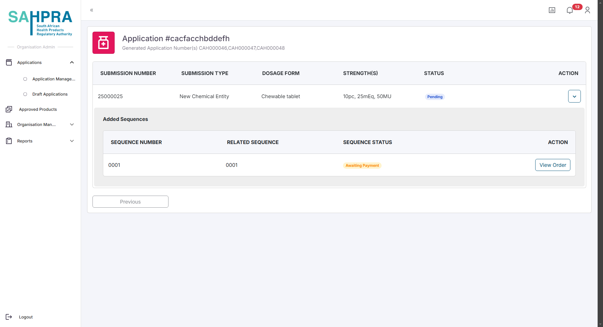Screen dimensions: 603x327
Task: Open Approved Products page
Action: 38,109
